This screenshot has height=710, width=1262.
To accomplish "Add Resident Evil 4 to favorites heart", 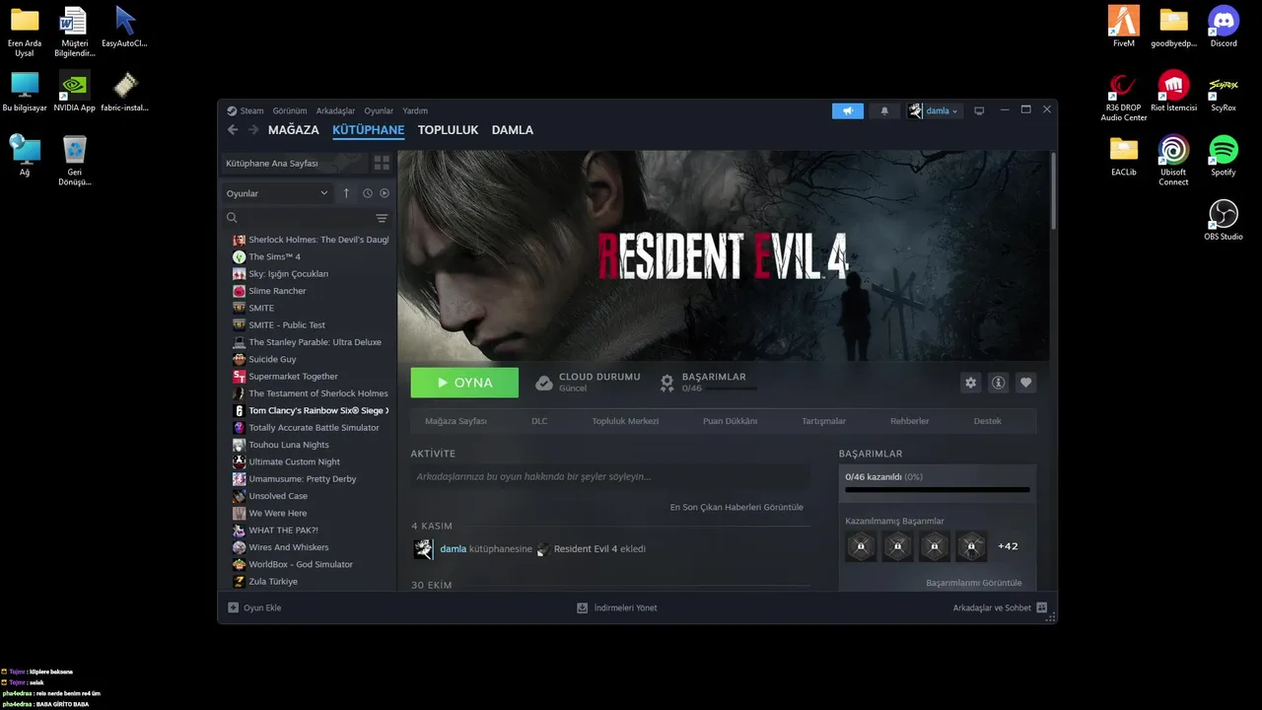I will click(1025, 383).
